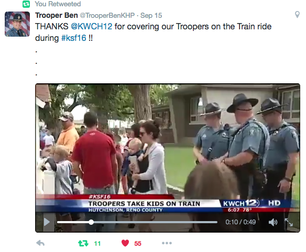
Task: Click the red heart like icon
Action: (x=125, y=243)
